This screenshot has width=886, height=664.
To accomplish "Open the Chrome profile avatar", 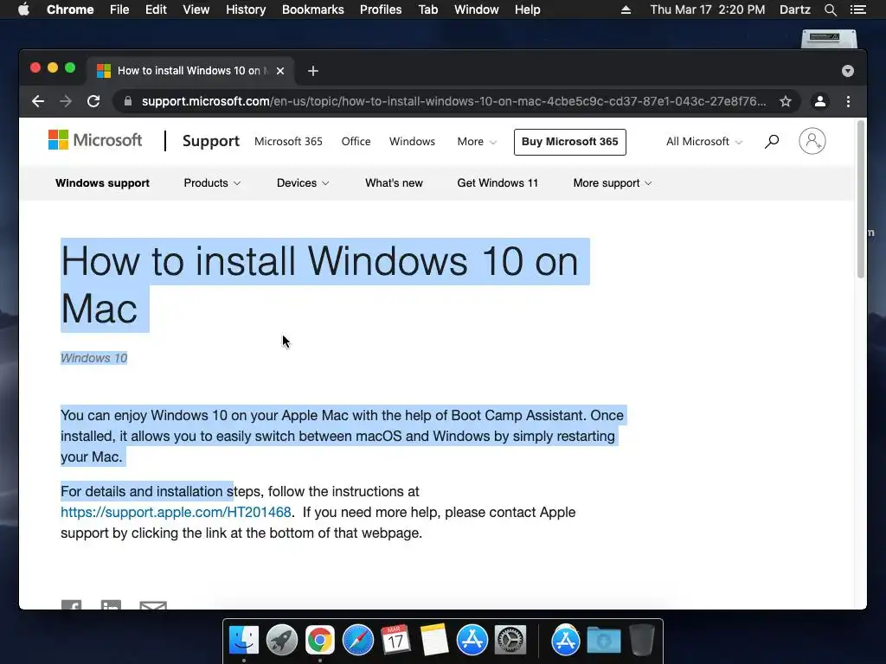I will (820, 101).
